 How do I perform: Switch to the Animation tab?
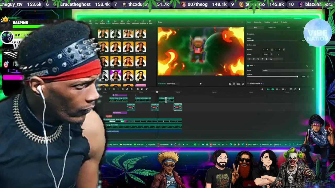pos(258,22)
